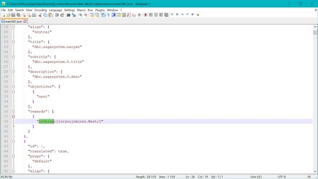Click the Ln : 38 status field

click(190, 177)
